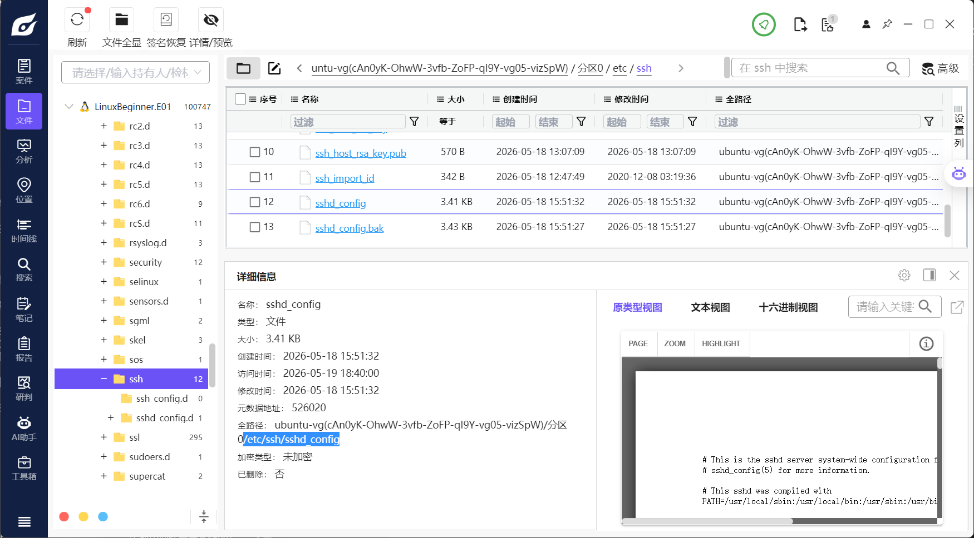Image resolution: width=974 pixels, height=538 pixels.
Task: Check the box for row 12 sshd_config
Action: (x=255, y=202)
